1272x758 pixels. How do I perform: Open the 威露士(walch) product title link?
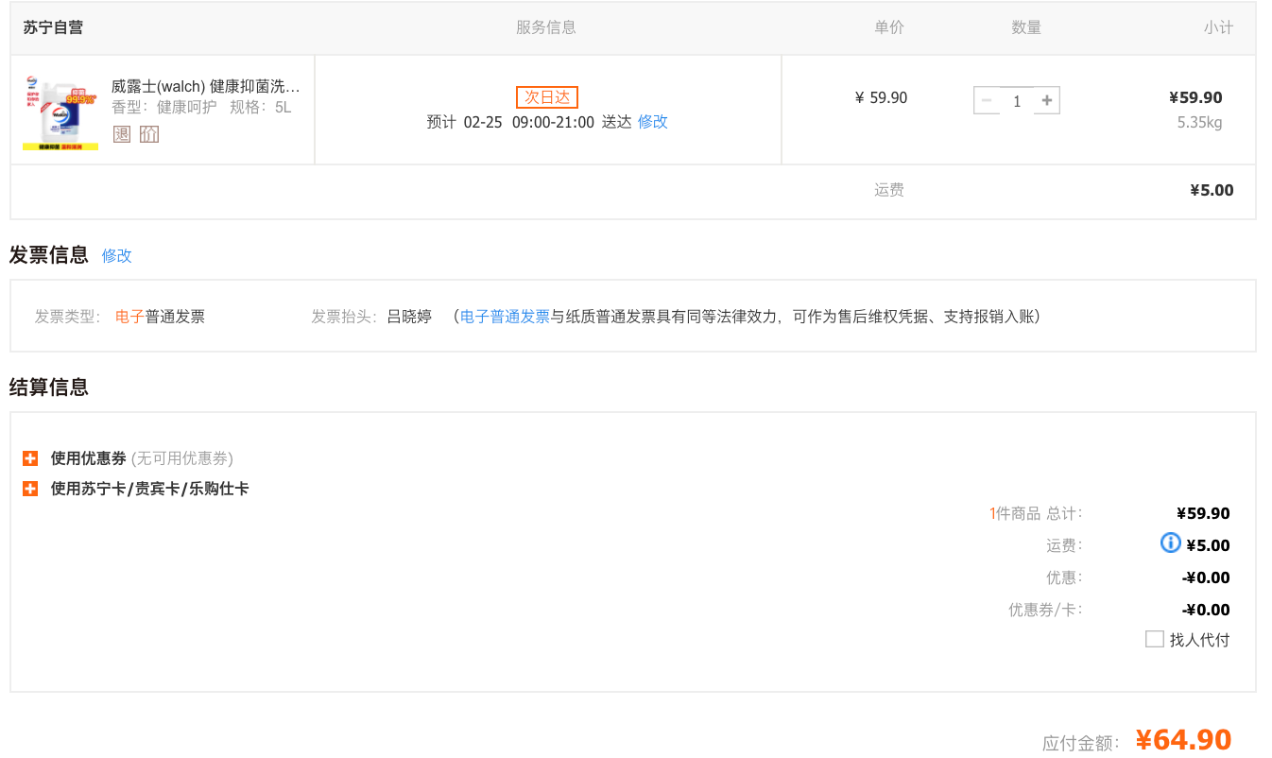pos(206,86)
